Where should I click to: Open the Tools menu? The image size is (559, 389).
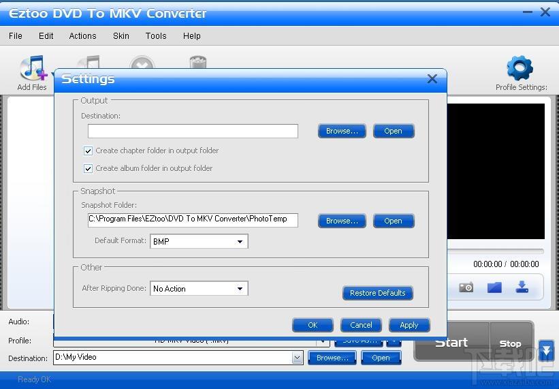(156, 36)
